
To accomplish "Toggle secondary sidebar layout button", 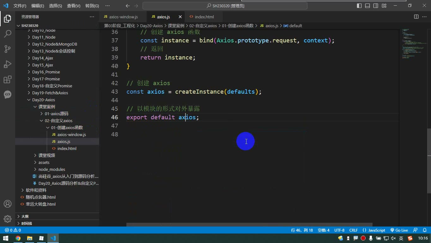I will (376, 6).
